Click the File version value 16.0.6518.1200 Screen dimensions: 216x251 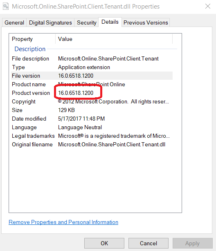click(x=76, y=76)
